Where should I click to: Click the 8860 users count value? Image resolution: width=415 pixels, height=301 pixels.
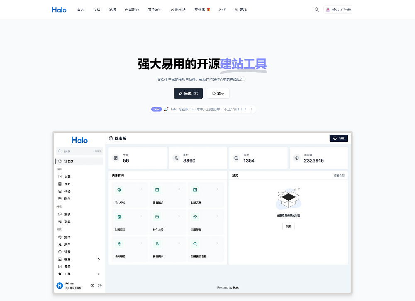click(189, 160)
